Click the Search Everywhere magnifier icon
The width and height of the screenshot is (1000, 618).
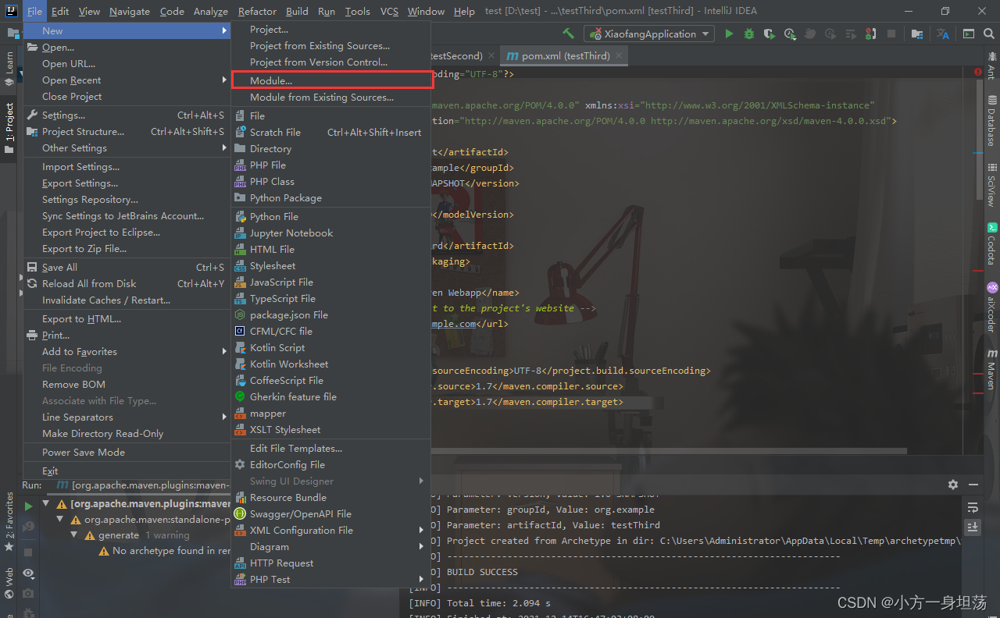(988, 34)
